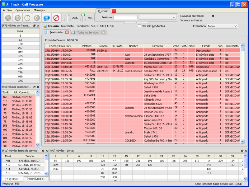Click the hold/pause circle toolbar icon

coord(18,18)
